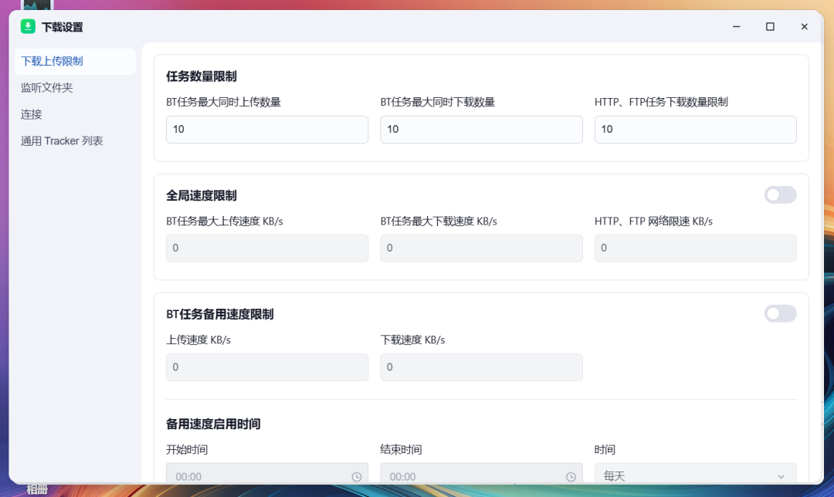The height and width of the screenshot is (497, 834).
Task: Click the chevron arrow of 每天 dropdown
Action: [x=781, y=477]
